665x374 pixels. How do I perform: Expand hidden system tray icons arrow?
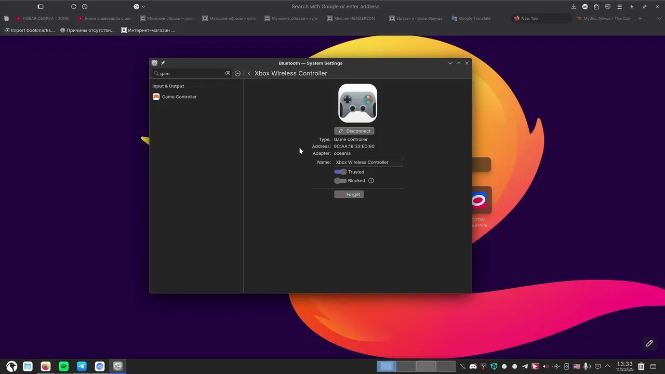coord(607,366)
